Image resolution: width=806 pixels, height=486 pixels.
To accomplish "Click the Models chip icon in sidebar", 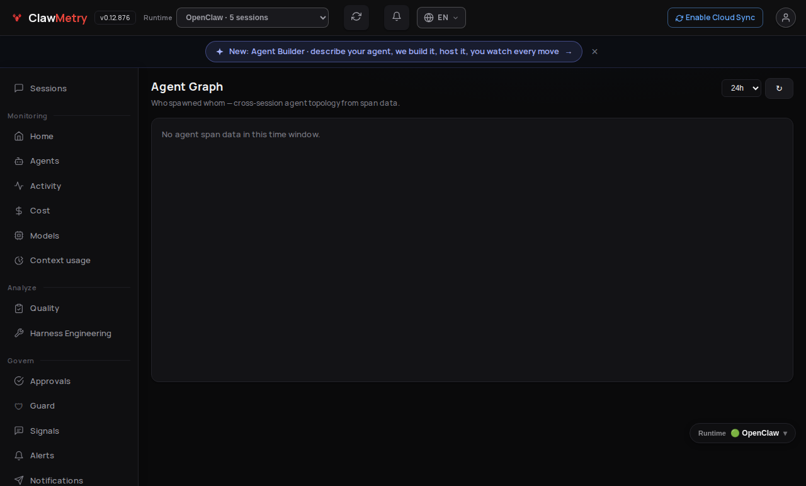I will click(19, 235).
